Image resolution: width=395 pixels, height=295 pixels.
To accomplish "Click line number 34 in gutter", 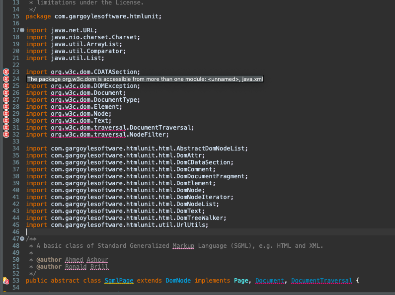I will coord(15,148).
